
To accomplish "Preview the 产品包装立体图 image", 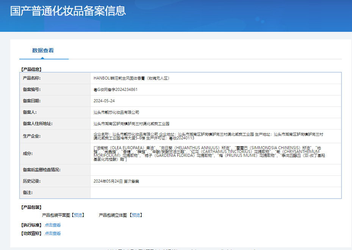I will 136,215.
